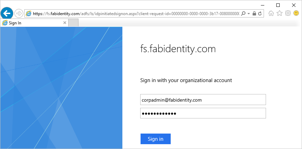Open the address bar autocomplete dropdown arrow
The height and width of the screenshot is (149, 302).
[249, 13]
